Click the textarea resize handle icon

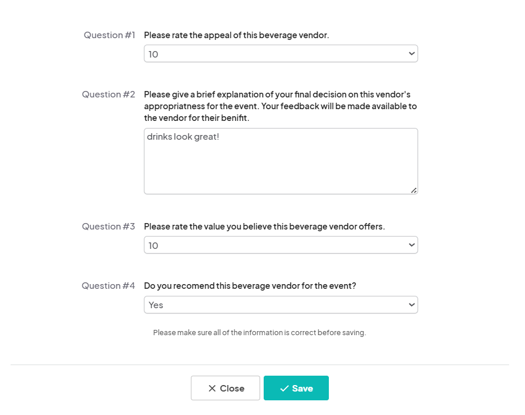click(415, 191)
